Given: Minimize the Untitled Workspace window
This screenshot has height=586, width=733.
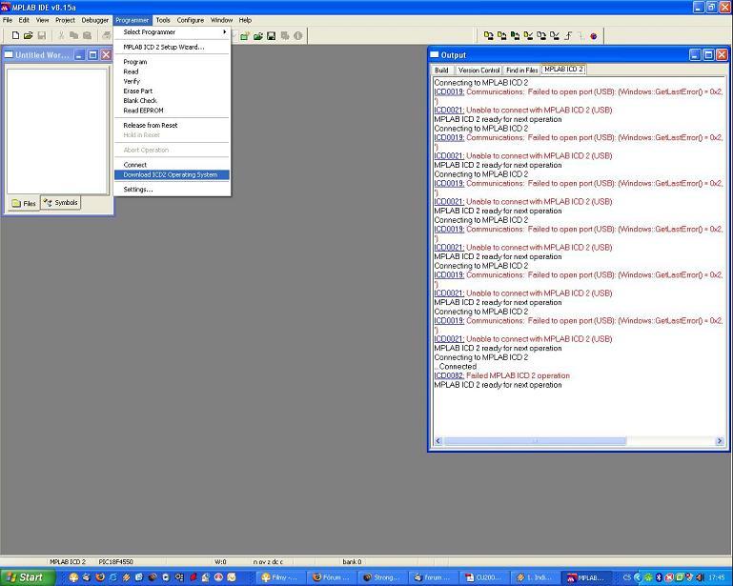Looking at the screenshot, I should [x=79, y=55].
